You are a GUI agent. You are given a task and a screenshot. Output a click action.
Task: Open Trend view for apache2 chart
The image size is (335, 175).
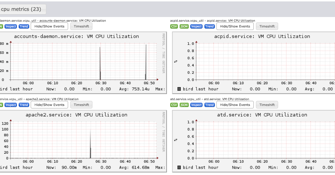click(x=24, y=105)
